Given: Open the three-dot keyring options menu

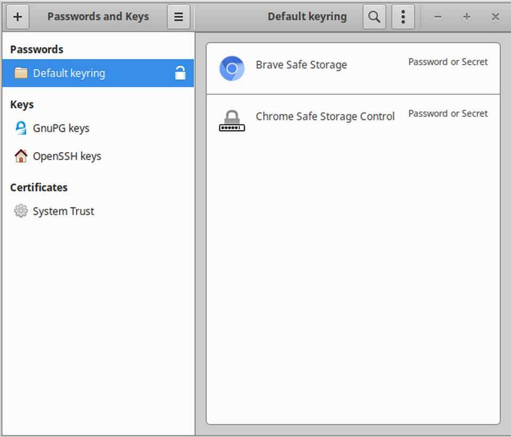Looking at the screenshot, I should pos(403,17).
